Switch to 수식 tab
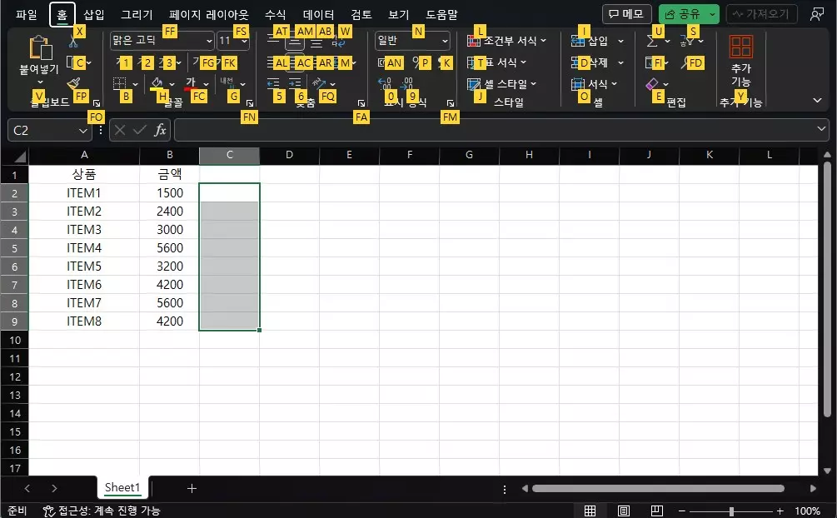Image resolution: width=837 pixels, height=518 pixels. [276, 14]
